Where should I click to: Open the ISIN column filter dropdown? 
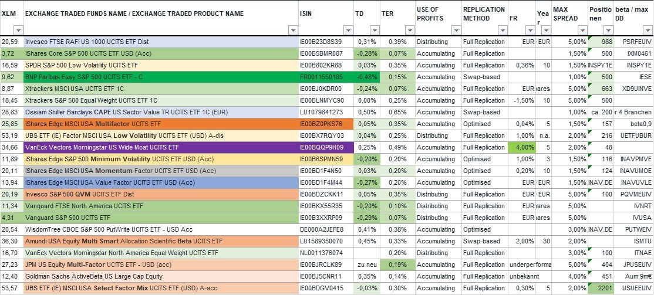(x=348, y=30)
